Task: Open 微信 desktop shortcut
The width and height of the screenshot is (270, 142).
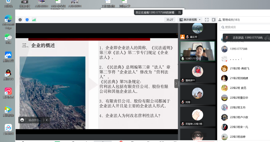Action: 8,39
